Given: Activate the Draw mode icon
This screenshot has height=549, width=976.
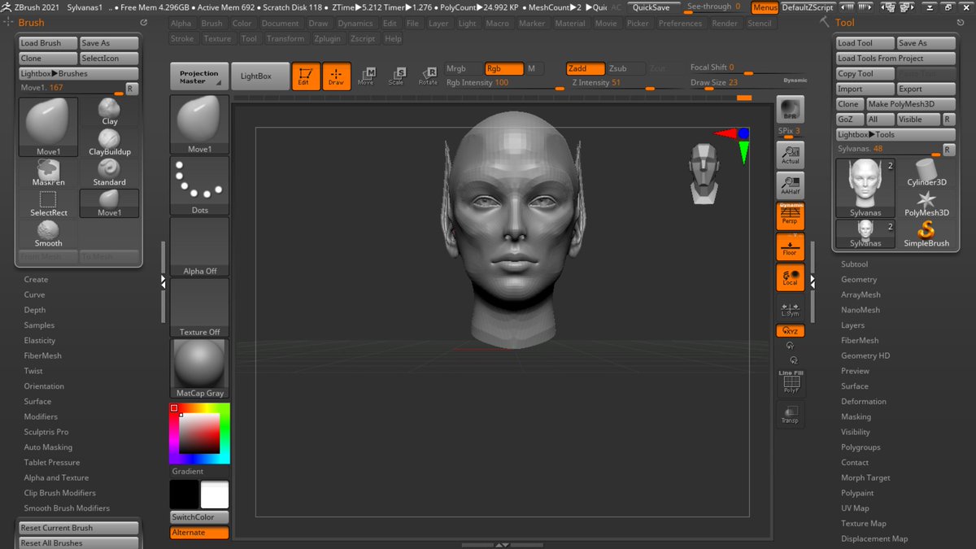Looking at the screenshot, I should tap(336, 76).
